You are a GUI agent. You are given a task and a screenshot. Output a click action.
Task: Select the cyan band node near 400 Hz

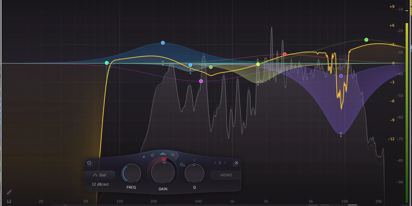point(190,65)
